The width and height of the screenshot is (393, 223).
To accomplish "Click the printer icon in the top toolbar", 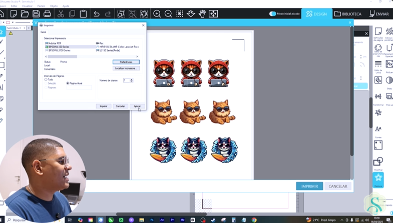I will click(47, 14).
